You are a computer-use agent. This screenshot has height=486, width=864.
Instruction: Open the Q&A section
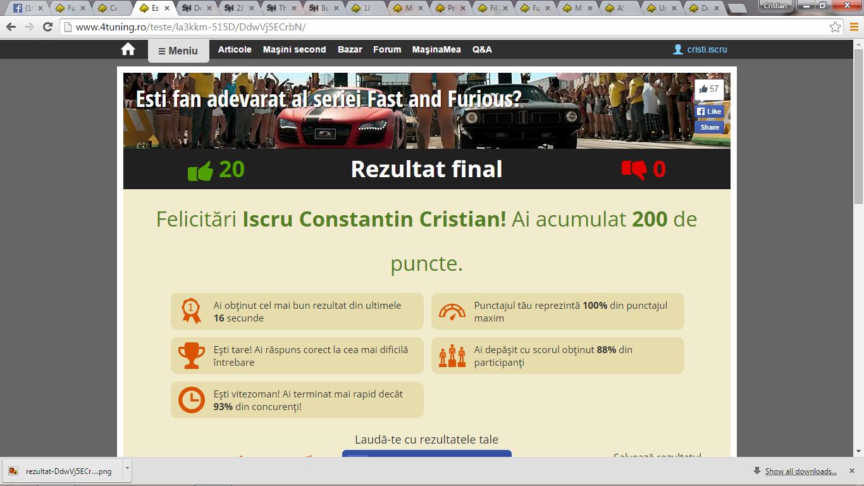tap(482, 49)
